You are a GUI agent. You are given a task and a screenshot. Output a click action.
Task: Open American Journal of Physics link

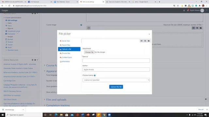(x=20, y=64)
